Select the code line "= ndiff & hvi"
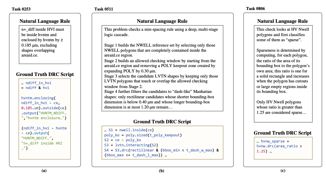Image resolution: width=326 pixels, height=176 pixels. (x=35, y=88)
